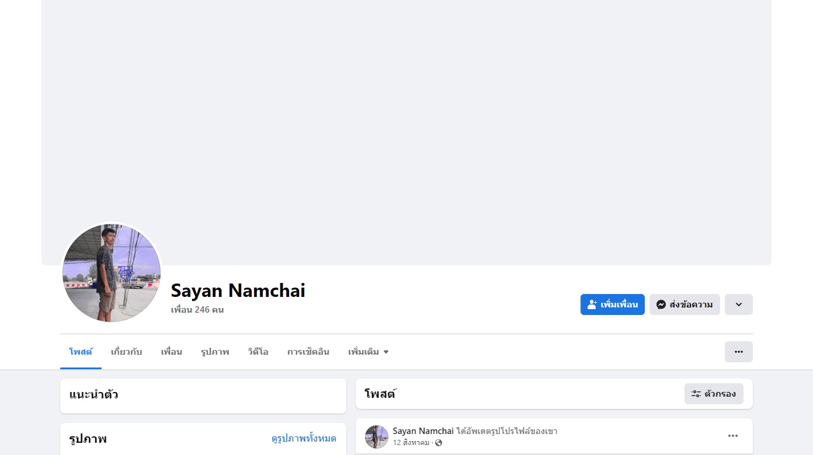Open Sayan Namchai name link in the post

(x=423, y=431)
